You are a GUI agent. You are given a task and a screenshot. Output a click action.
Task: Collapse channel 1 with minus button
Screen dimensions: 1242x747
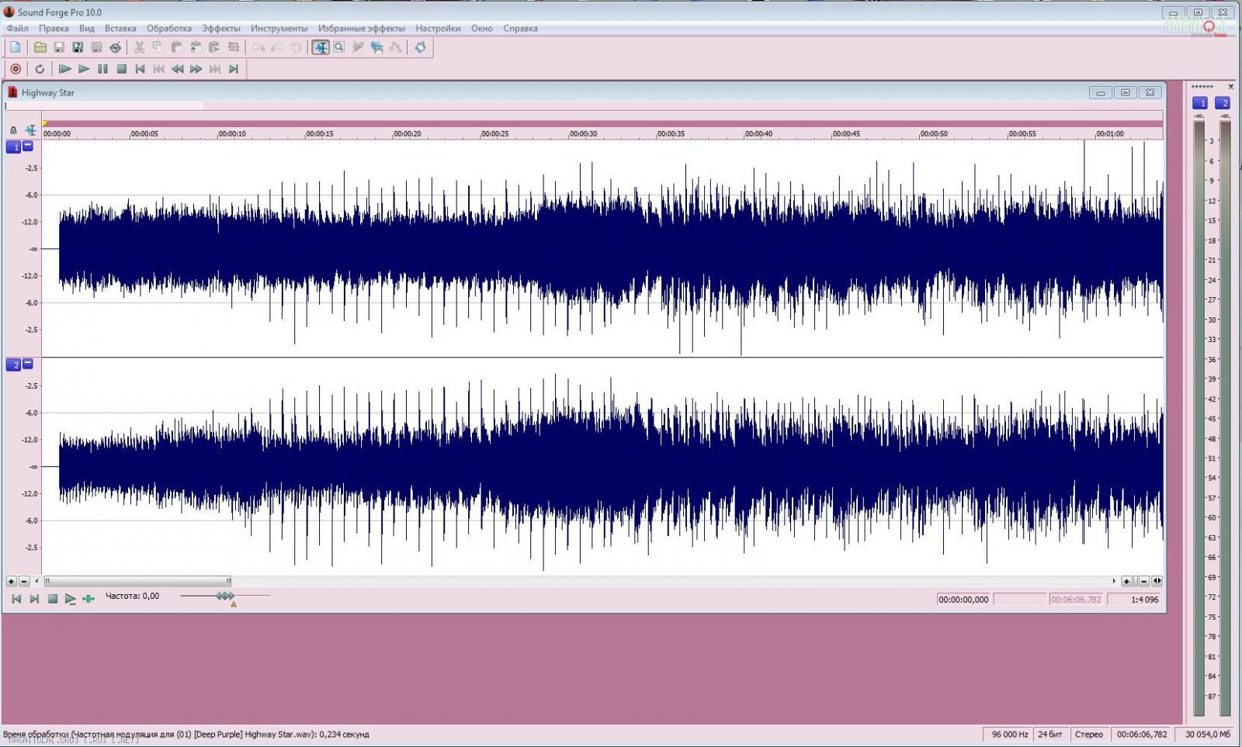click(28, 146)
